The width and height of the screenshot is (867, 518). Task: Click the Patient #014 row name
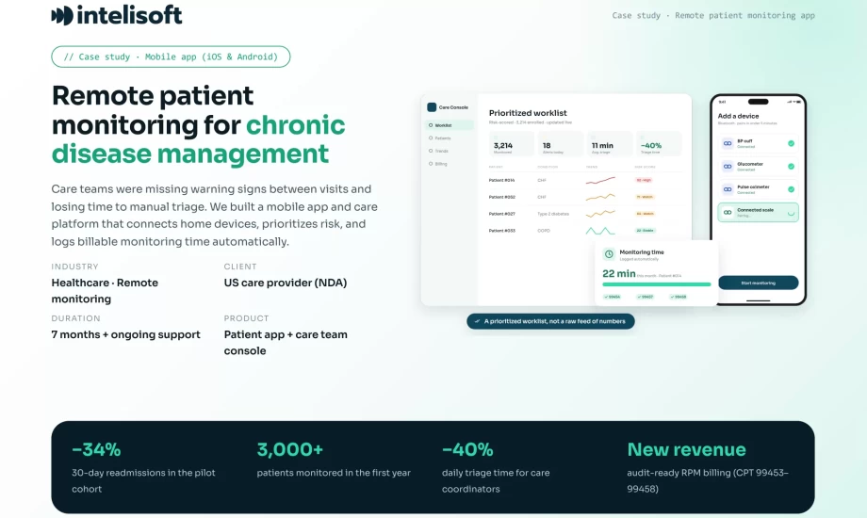pyautogui.click(x=502, y=180)
